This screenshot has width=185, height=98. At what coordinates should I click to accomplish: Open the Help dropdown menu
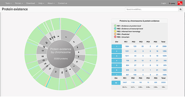tap(41, 3)
